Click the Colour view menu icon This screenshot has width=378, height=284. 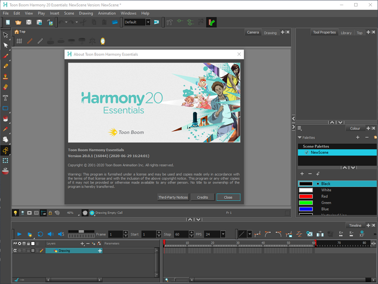[x=300, y=129]
